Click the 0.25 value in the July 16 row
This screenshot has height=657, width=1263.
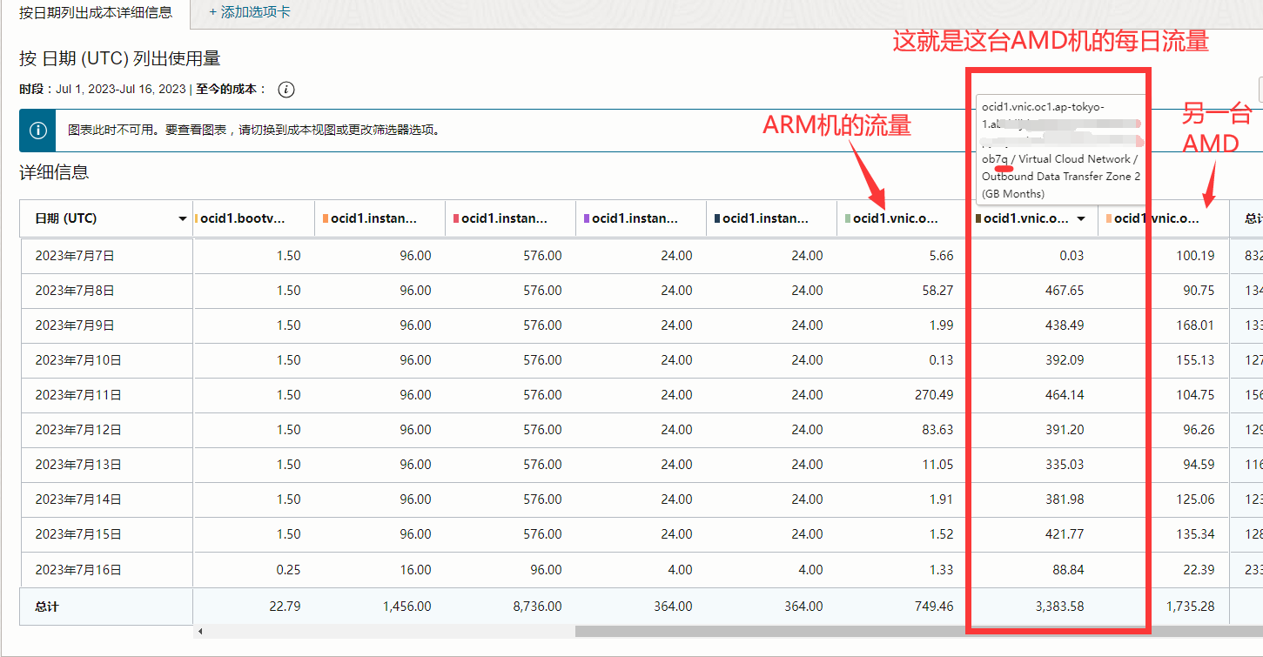288,570
